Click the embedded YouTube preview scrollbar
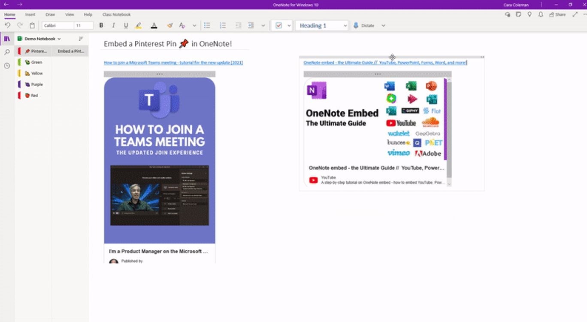 (449, 132)
